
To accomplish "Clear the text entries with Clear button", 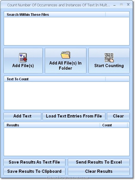I will click(118, 116).
